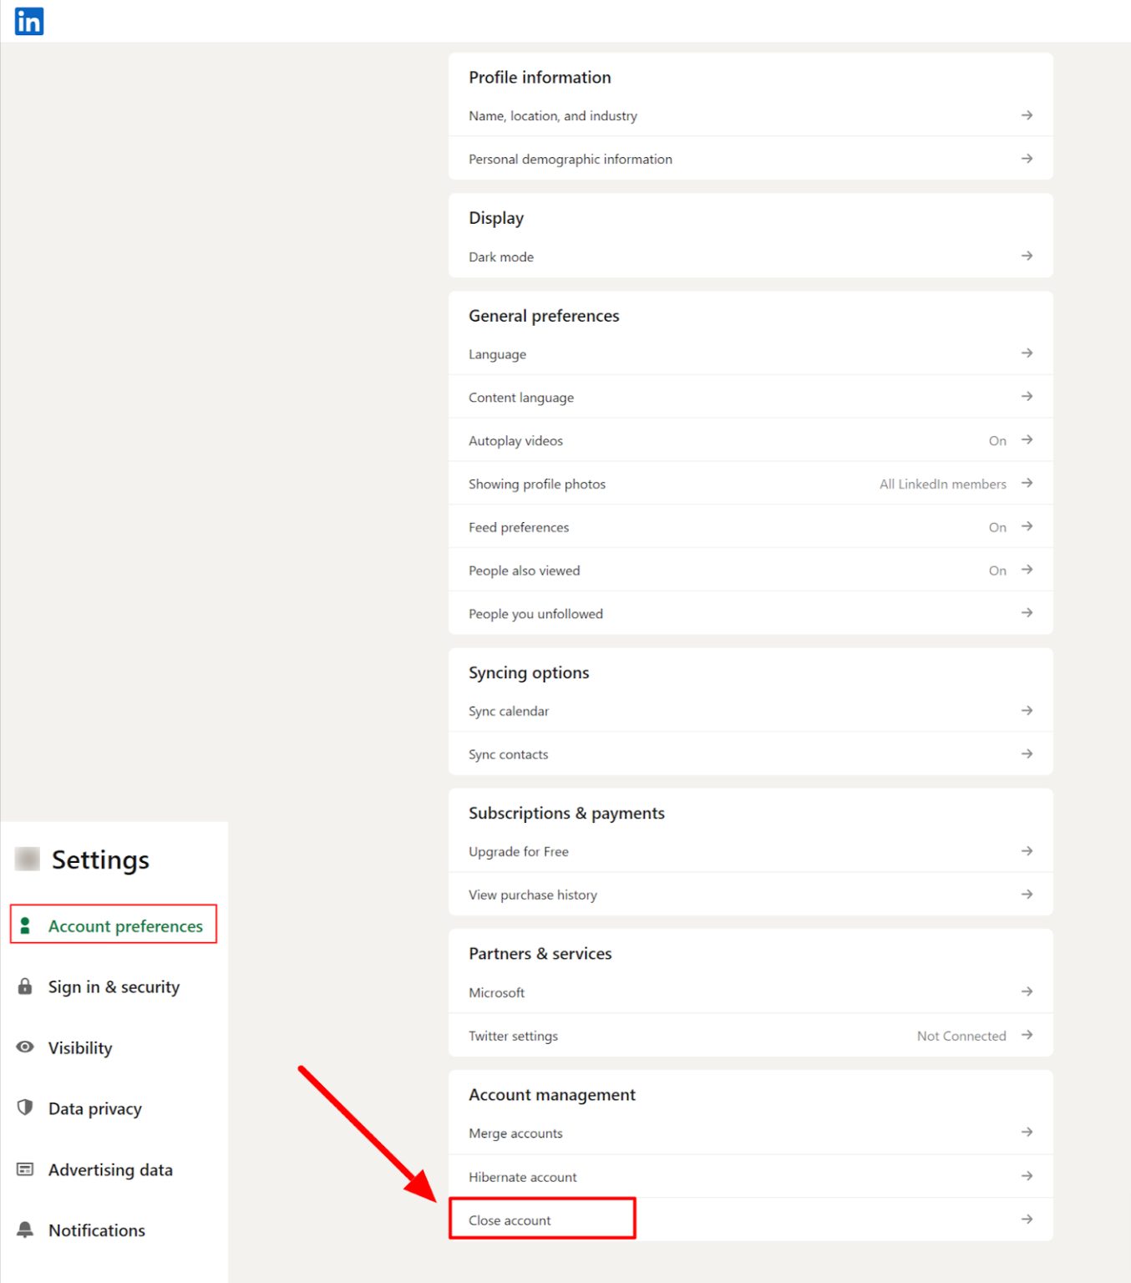Open the Data privacy section
This screenshot has height=1283, width=1131.
(x=94, y=1108)
